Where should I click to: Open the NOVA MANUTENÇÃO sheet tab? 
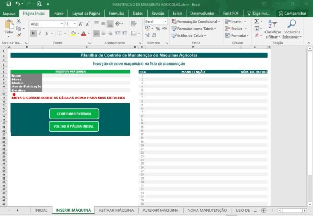click(207, 210)
